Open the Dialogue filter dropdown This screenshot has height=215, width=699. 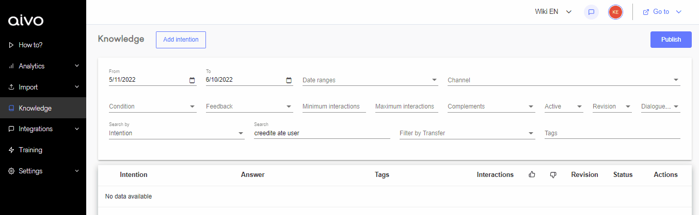661,106
